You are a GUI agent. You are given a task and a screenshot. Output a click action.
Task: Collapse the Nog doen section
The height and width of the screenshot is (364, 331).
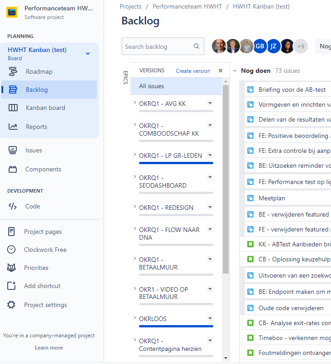pos(235,71)
